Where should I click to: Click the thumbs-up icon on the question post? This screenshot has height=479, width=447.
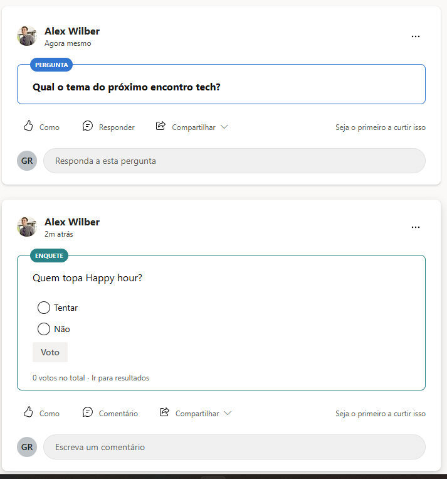coord(28,126)
